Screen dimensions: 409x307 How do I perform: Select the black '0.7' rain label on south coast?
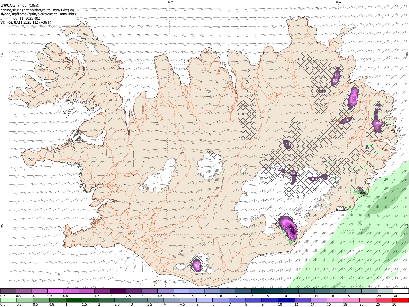coord(293,241)
